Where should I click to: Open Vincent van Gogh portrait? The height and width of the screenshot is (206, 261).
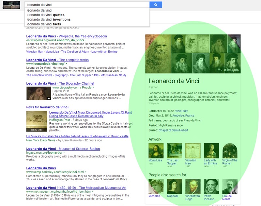point(193,186)
